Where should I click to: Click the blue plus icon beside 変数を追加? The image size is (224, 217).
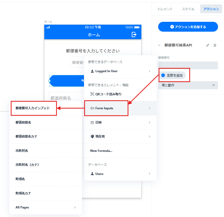click(x=163, y=75)
